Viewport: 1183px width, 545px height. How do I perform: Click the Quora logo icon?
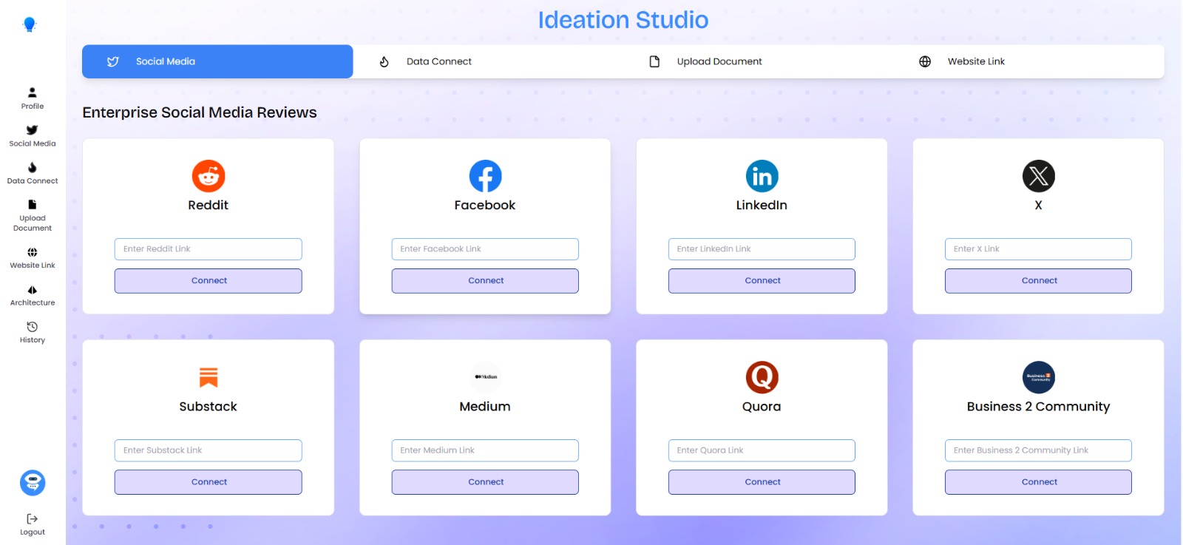[x=762, y=377]
